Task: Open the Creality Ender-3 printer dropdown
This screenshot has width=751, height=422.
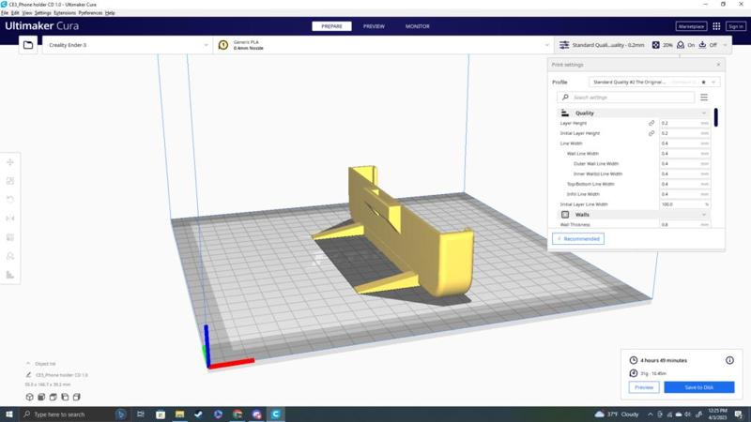Action: 128,45
